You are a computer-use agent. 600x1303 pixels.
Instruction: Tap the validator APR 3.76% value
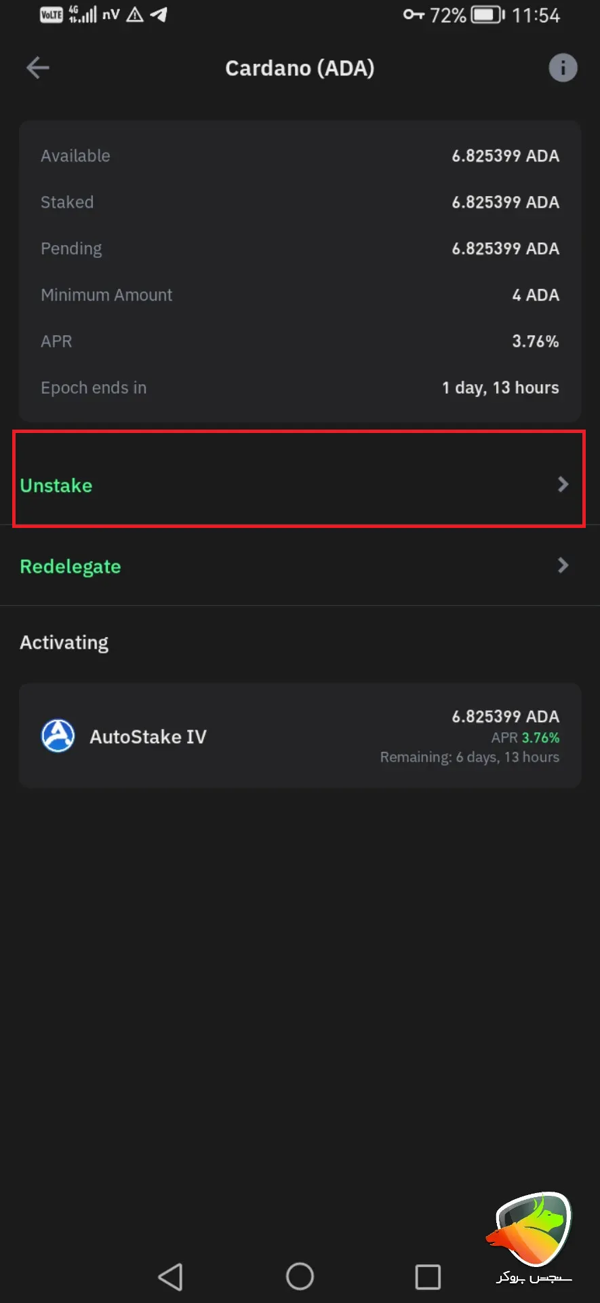coord(540,738)
